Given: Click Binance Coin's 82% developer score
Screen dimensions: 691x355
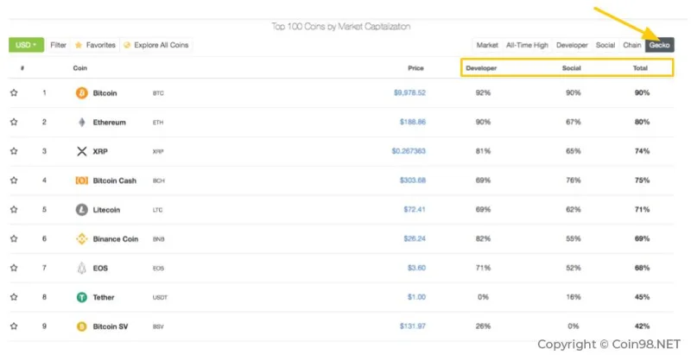Looking at the screenshot, I should (x=483, y=238).
